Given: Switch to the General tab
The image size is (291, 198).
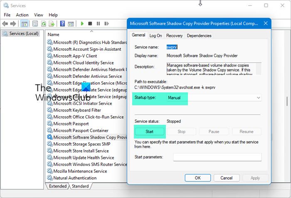Looking at the screenshot, I should (x=138, y=35).
